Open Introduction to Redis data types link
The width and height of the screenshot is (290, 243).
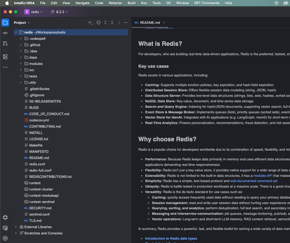(171, 238)
